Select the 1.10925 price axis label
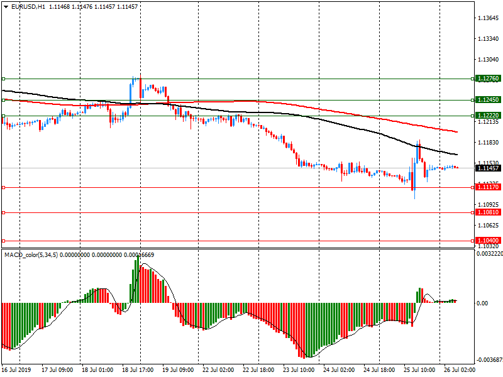The height and width of the screenshot is (377, 503). [489, 205]
